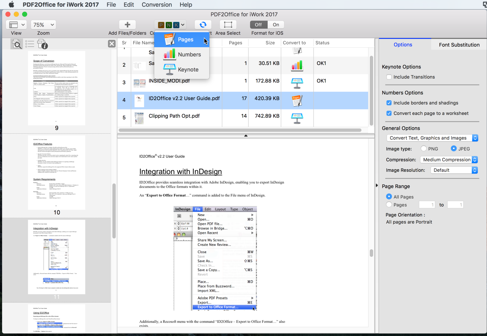Sort by File Name column header

(x=143, y=43)
